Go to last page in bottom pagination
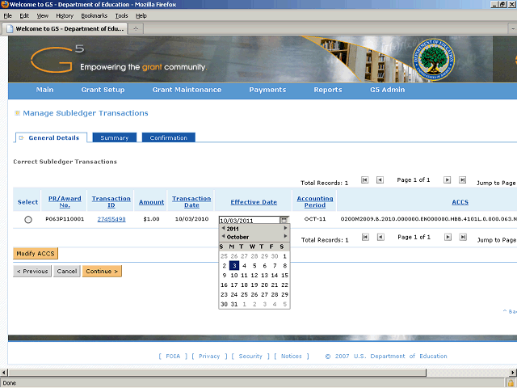This screenshot has height=388, width=517. coord(463,237)
